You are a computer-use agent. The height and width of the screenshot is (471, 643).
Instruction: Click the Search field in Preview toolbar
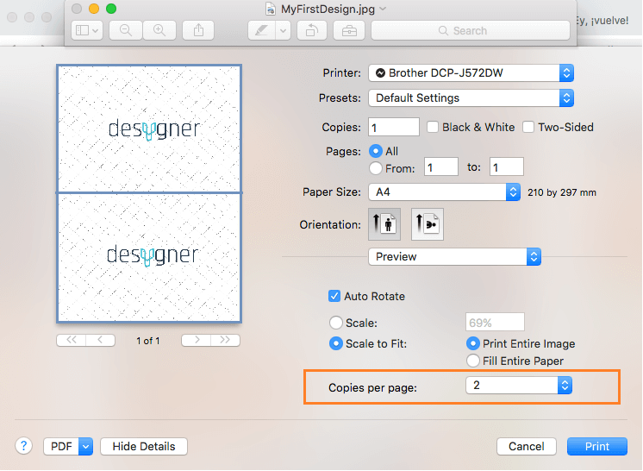(x=471, y=30)
